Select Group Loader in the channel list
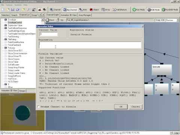The width and height of the screenshot is (180, 135). tap(13, 70)
